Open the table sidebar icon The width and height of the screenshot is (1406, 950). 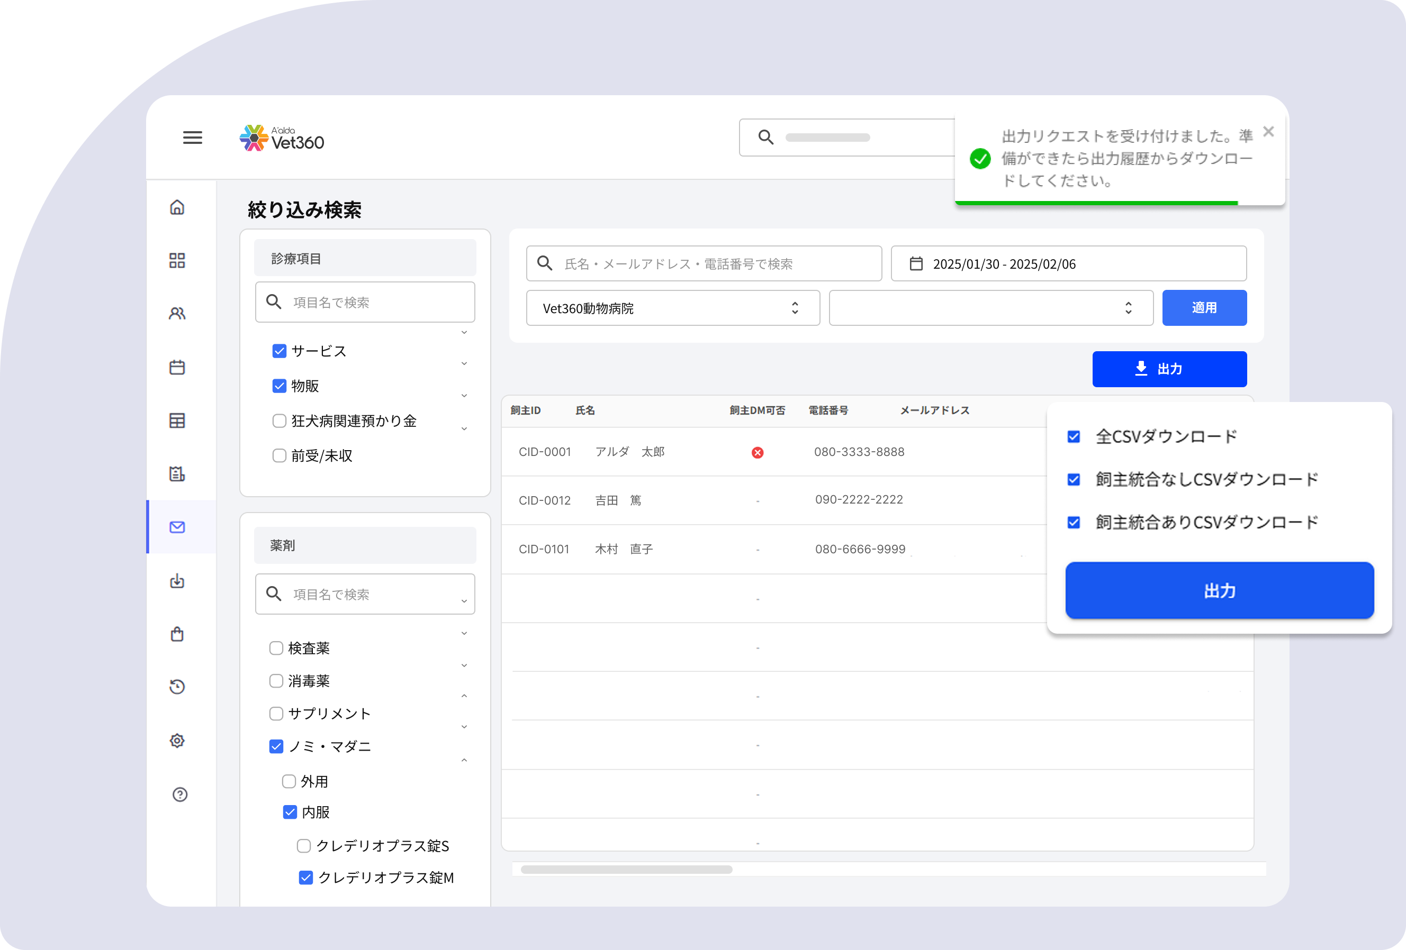177,421
